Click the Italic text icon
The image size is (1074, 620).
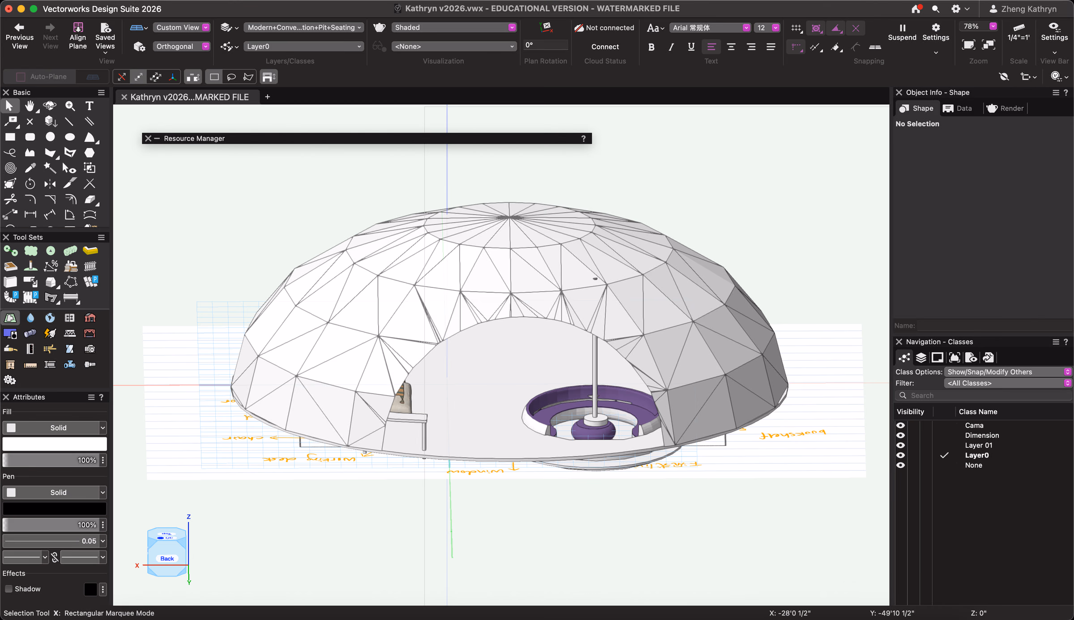671,47
